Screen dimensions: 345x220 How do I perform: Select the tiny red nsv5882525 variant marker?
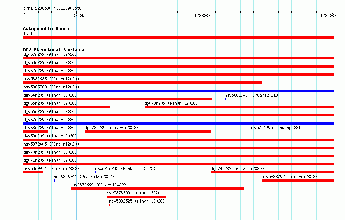pyautogui.click(x=110, y=205)
